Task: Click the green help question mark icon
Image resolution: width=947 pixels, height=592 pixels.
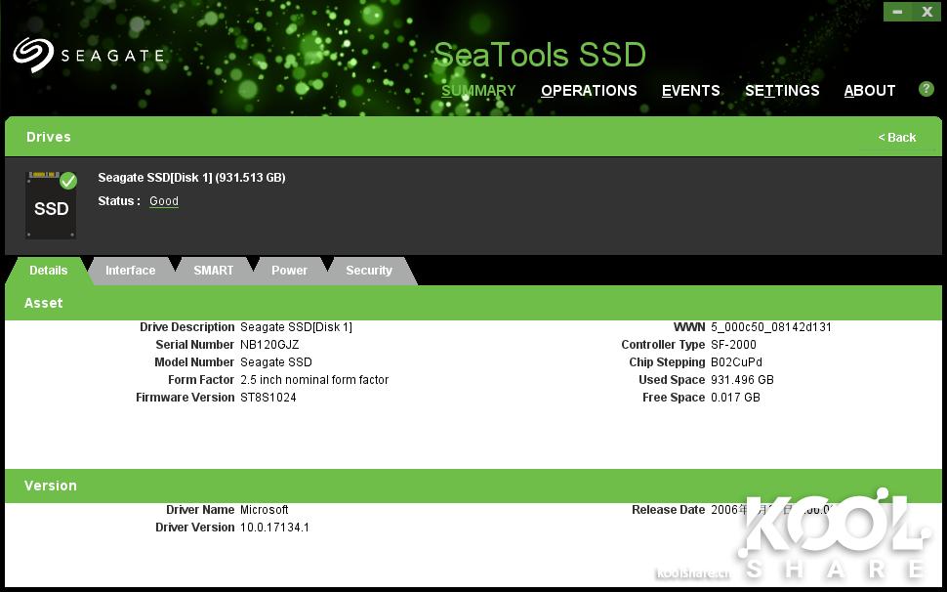Action: [x=926, y=90]
